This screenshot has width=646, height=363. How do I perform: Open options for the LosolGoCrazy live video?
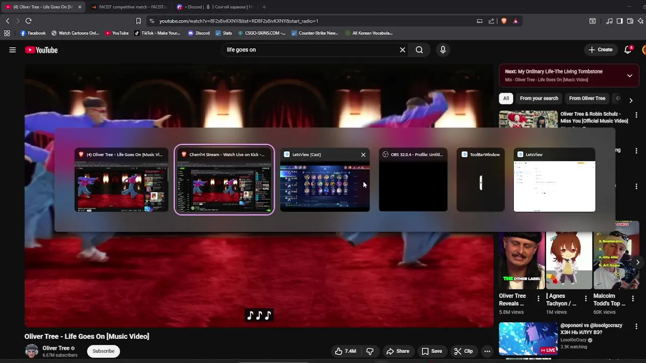coord(636,327)
